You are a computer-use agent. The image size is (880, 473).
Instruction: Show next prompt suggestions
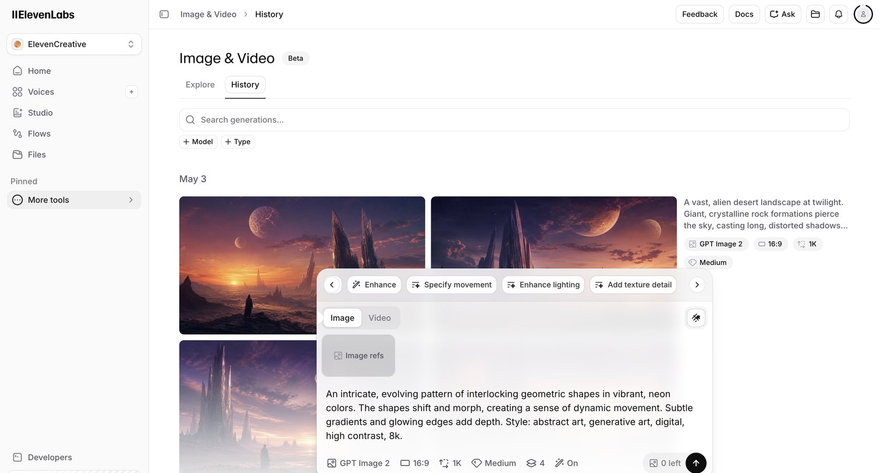point(697,285)
